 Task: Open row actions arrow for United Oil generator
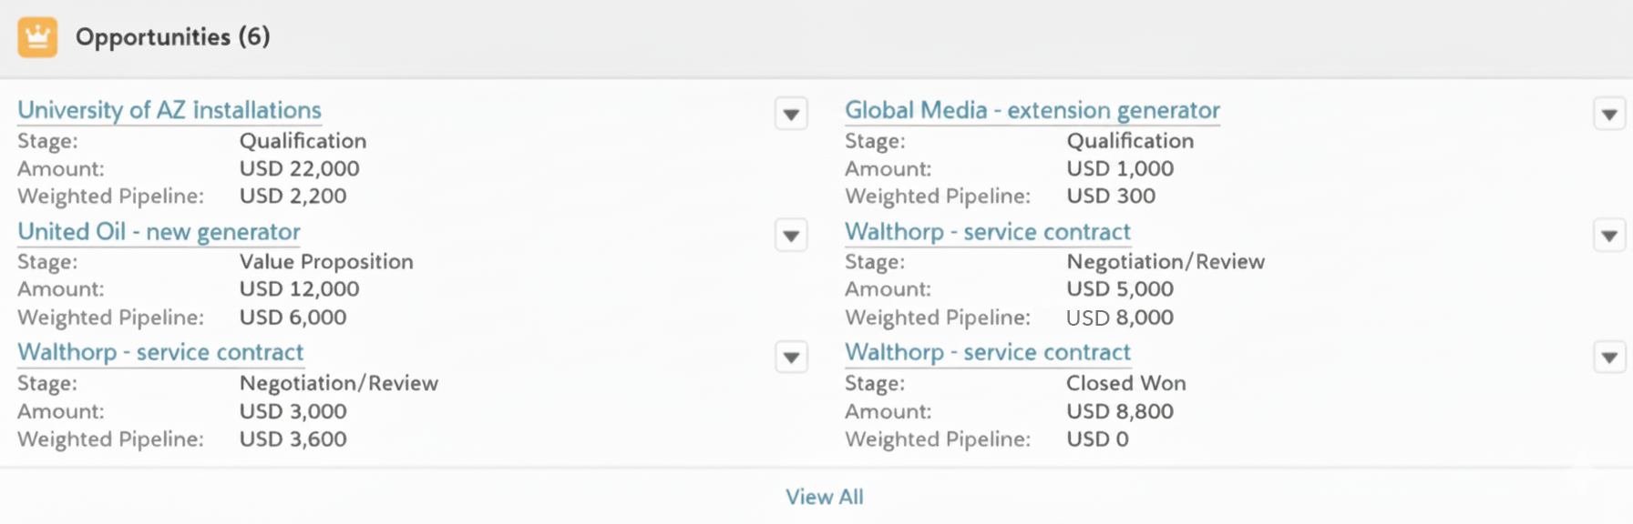(791, 237)
